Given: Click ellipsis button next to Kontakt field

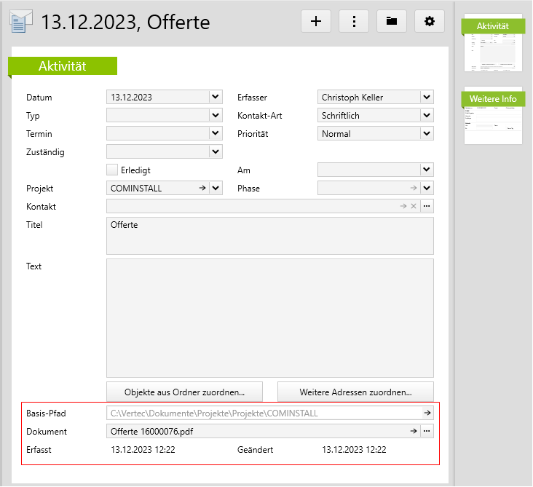Looking at the screenshot, I should click(427, 207).
